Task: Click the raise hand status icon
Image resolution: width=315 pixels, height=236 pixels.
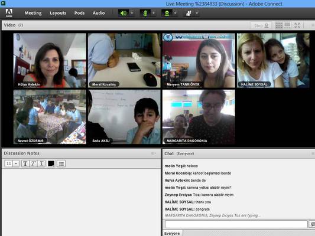Action: click(189, 13)
